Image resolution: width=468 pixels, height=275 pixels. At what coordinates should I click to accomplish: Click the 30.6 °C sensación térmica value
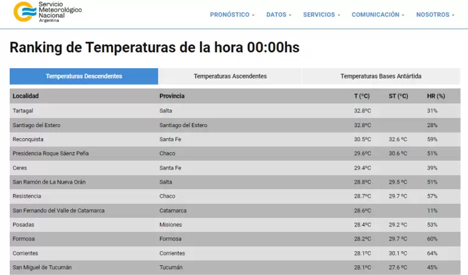(x=398, y=153)
